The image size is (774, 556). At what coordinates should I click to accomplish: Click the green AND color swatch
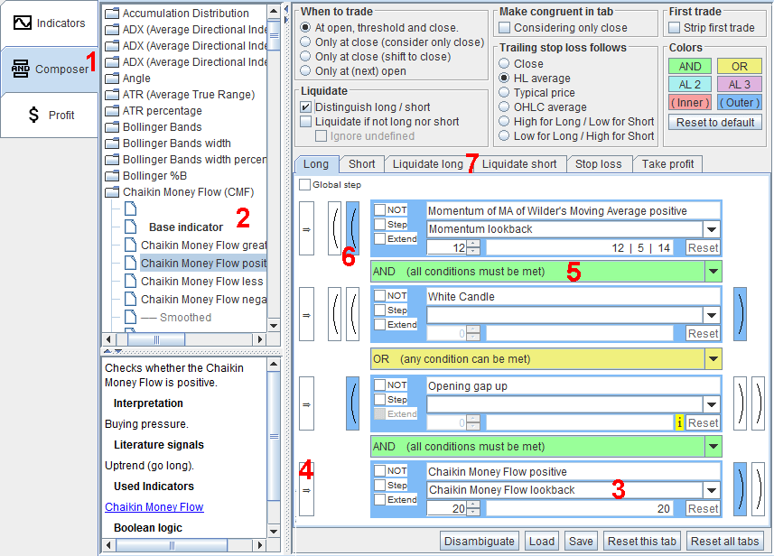[690, 66]
